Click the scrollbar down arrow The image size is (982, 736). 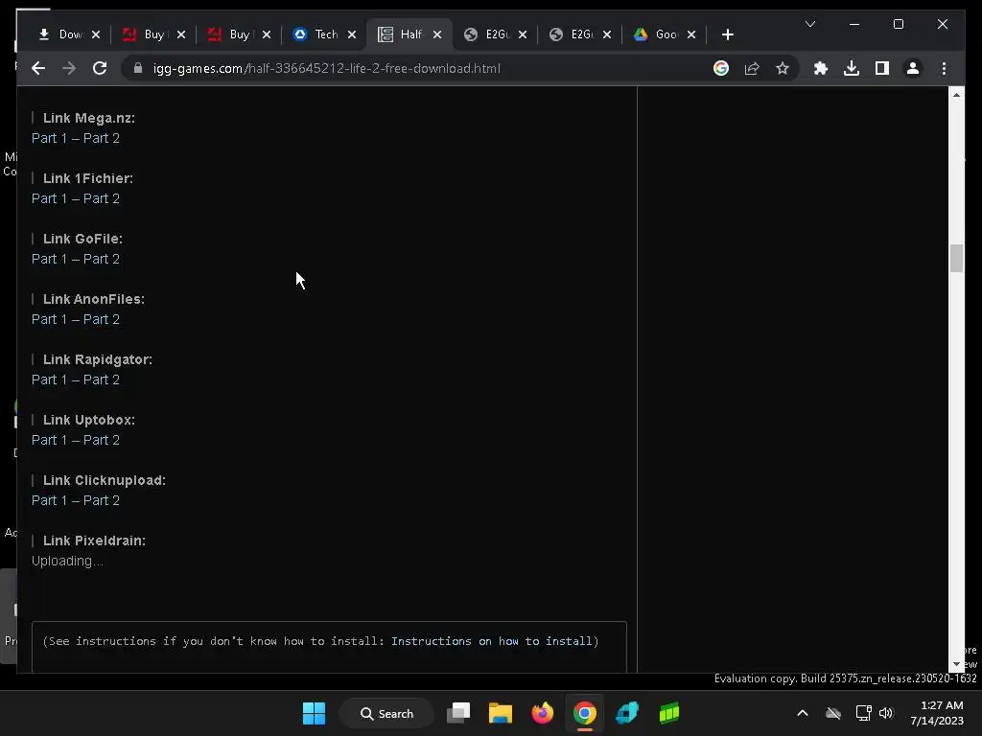point(956,665)
